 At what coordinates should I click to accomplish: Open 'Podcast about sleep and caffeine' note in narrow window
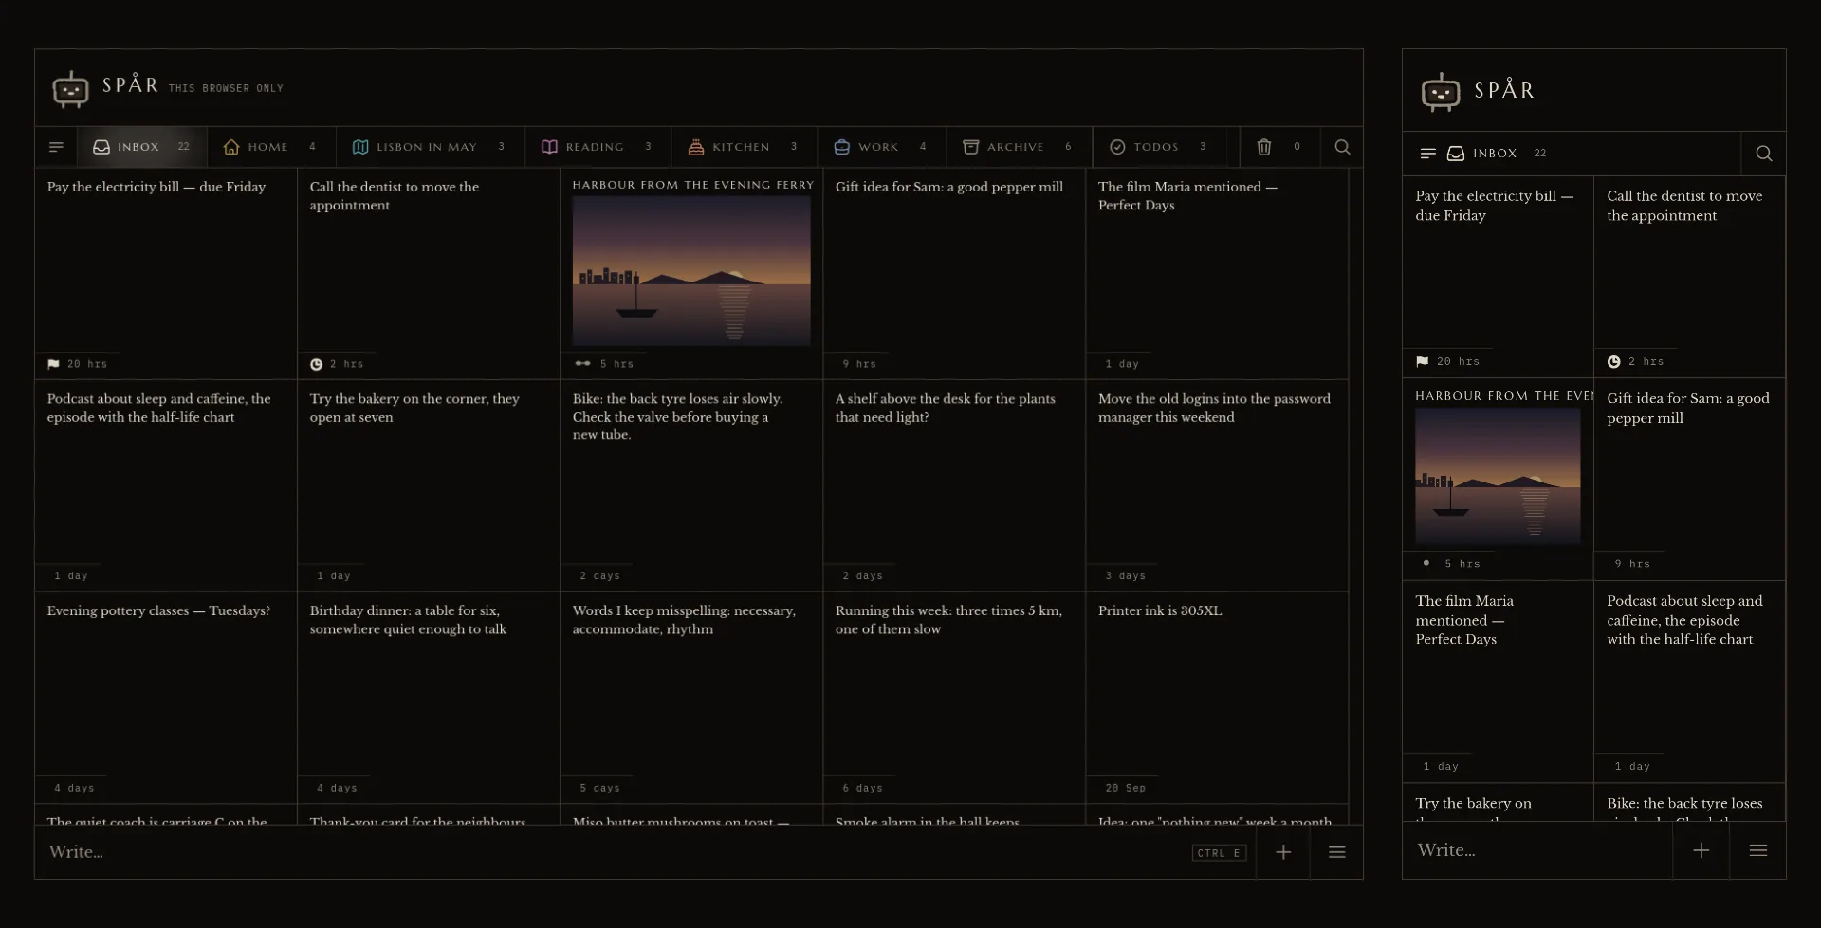pyautogui.click(x=1689, y=682)
